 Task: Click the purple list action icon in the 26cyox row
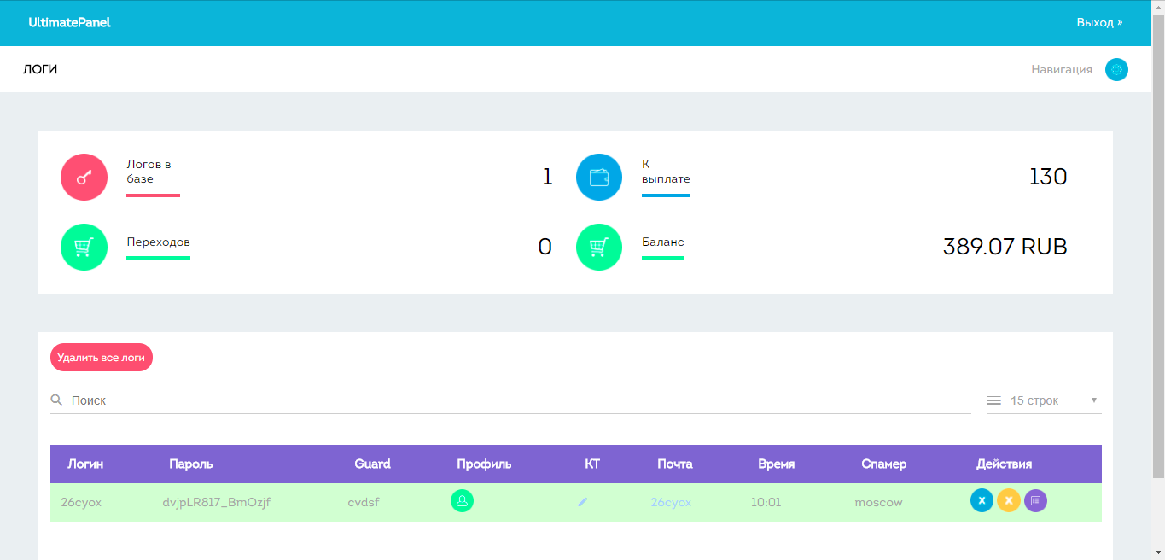point(1035,501)
